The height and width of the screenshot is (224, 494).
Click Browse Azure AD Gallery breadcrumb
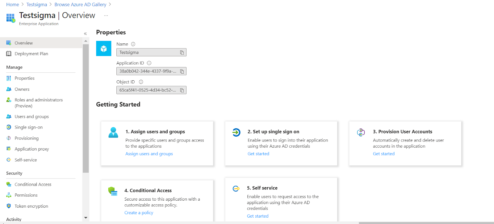click(80, 5)
